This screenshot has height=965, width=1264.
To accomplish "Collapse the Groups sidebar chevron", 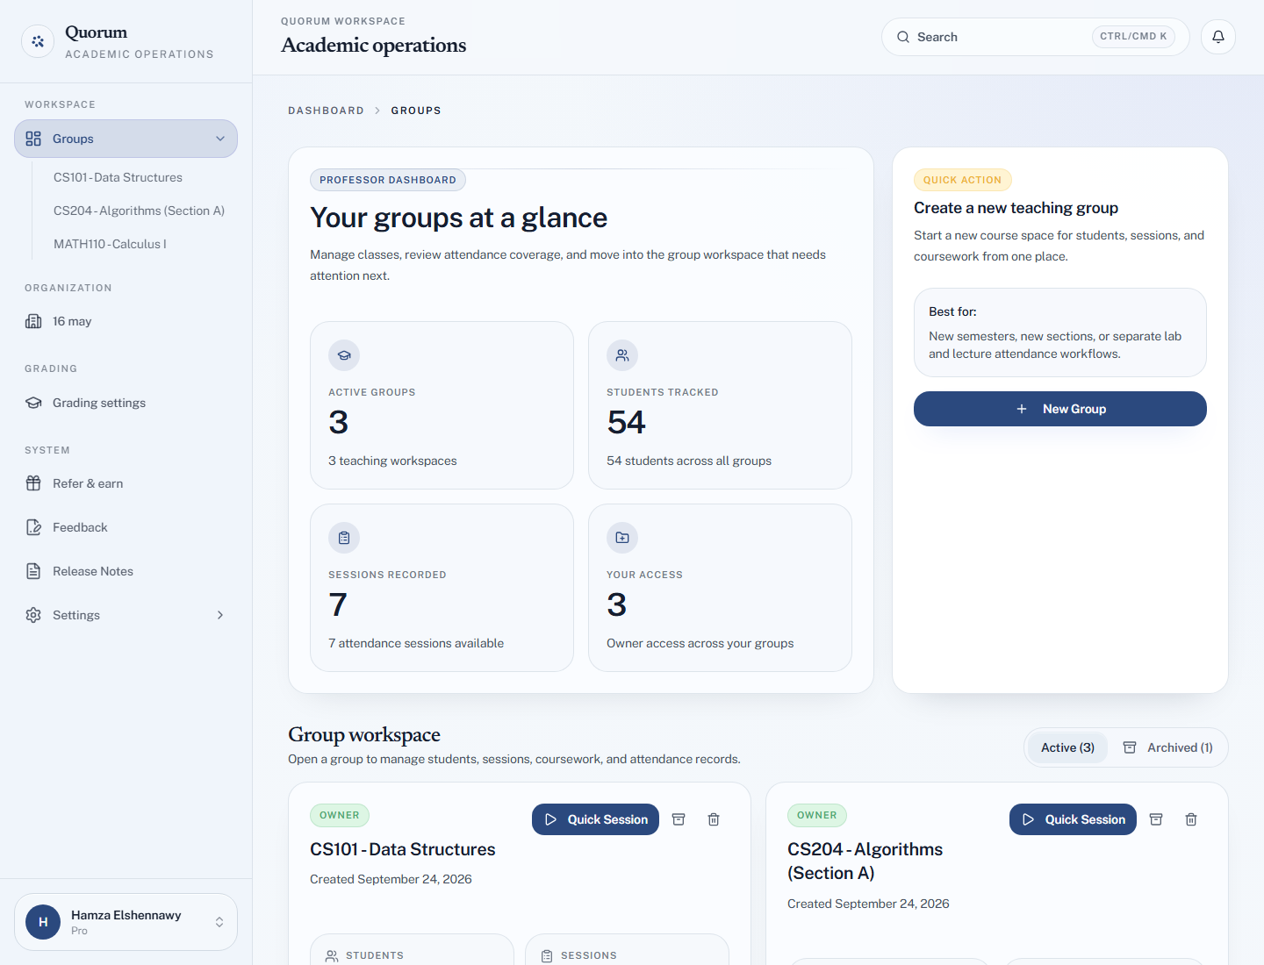I will coord(220,139).
